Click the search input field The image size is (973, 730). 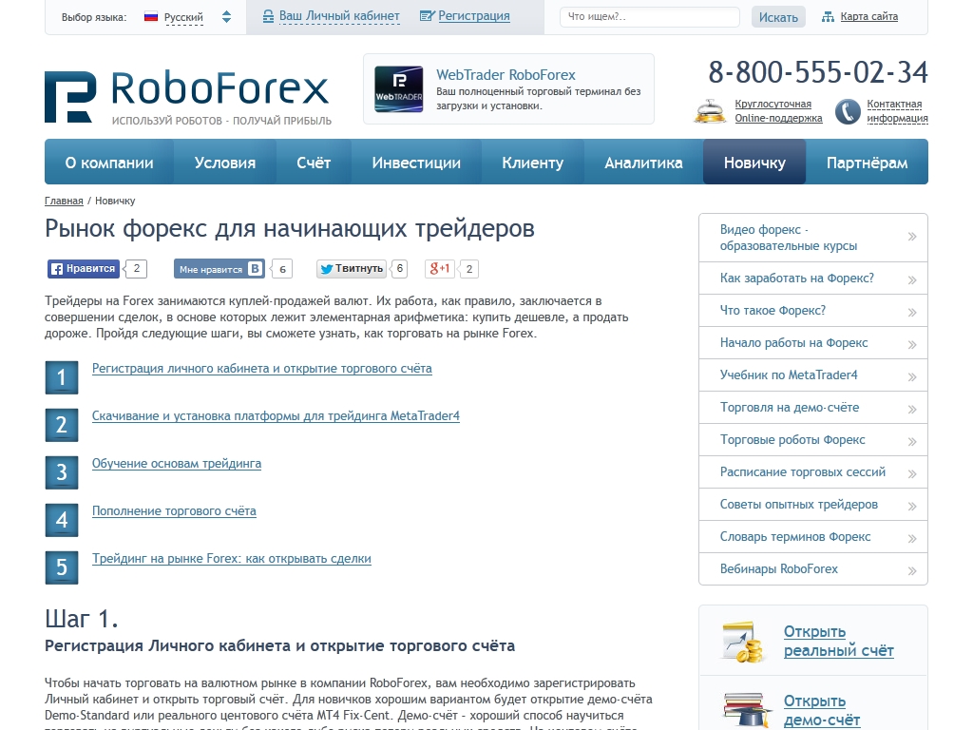coord(650,17)
